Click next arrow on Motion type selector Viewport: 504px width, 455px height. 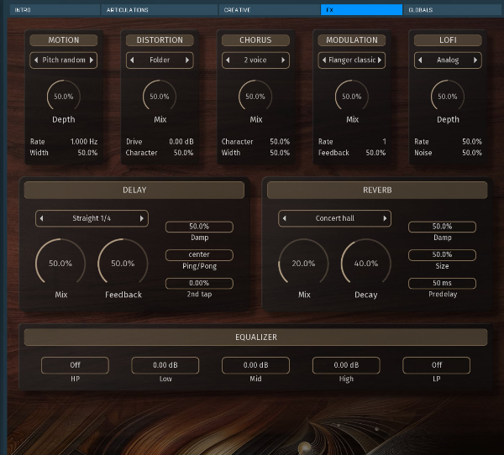click(92, 60)
